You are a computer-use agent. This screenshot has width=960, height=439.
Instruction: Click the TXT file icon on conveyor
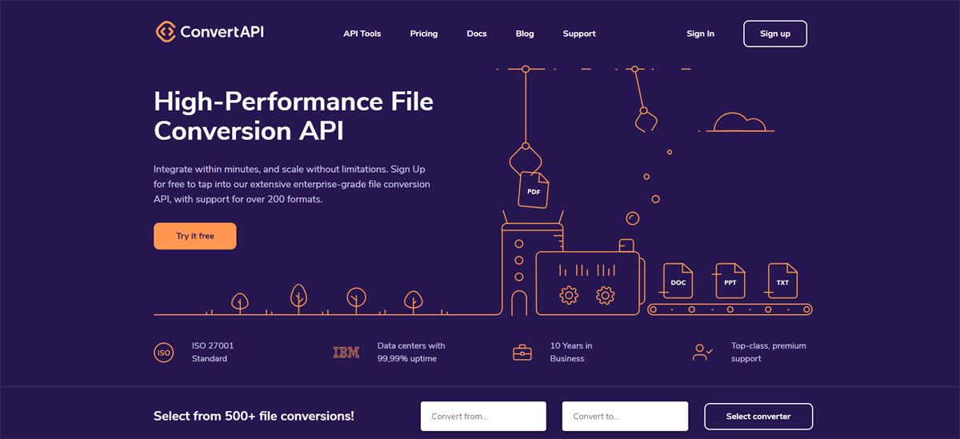tap(782, 281)
